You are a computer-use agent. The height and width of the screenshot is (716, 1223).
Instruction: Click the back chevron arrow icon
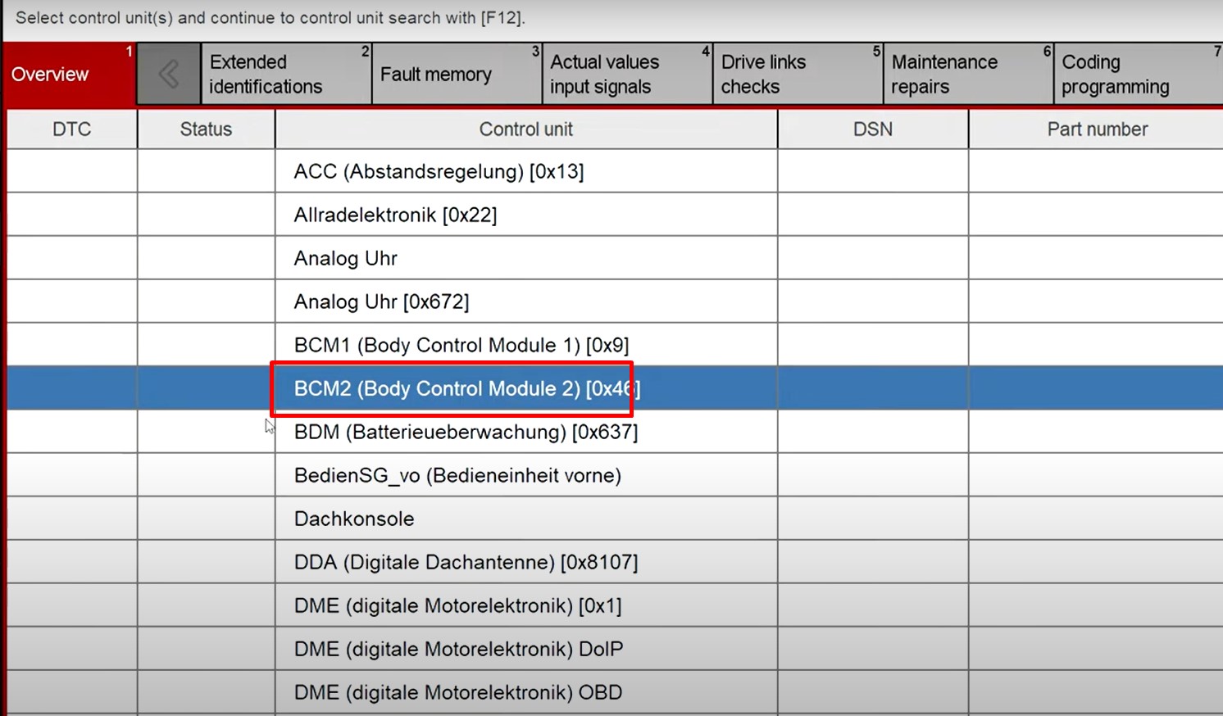[169, 75]
